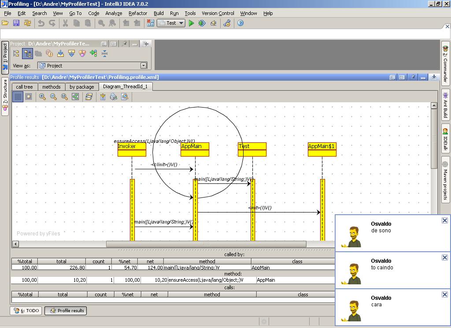Zoom out of the sequence diagram
Viewport: 451px width, 328px height.
click(53, 97)
